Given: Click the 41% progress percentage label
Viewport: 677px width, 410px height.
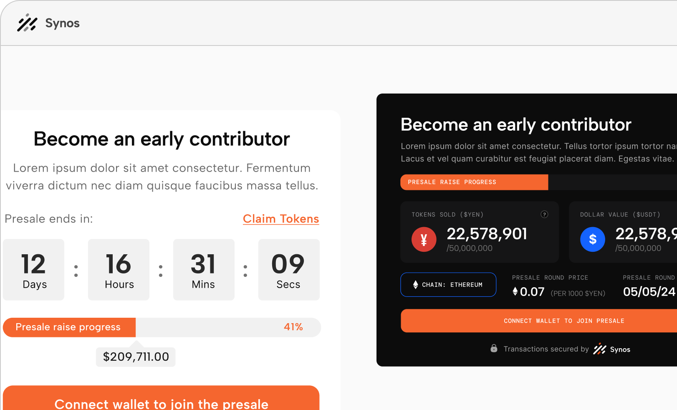Looking at the screenshot, I should (x=293, y=327).
